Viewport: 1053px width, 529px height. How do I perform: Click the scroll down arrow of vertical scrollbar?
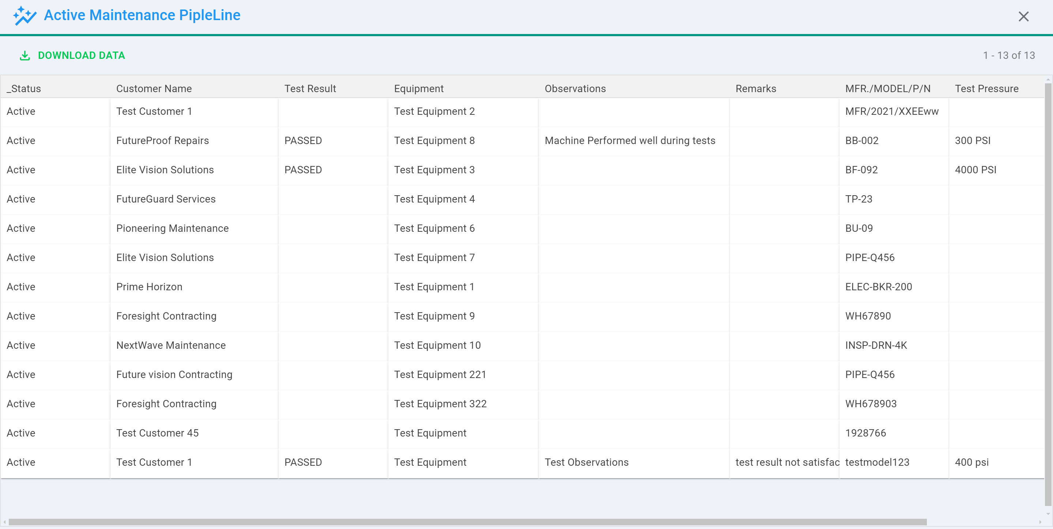pos(1048,514)
